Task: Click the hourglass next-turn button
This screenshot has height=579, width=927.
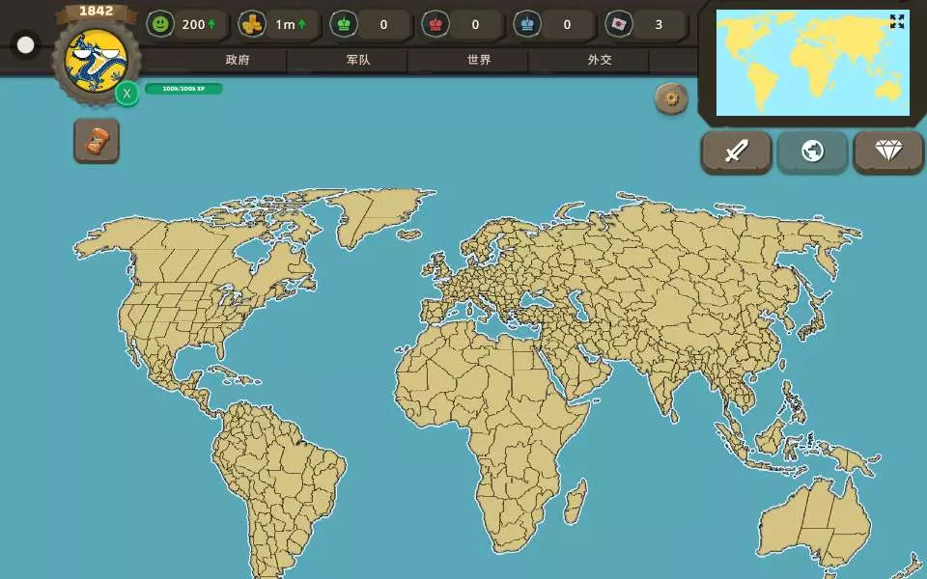Action: [97, 141]
